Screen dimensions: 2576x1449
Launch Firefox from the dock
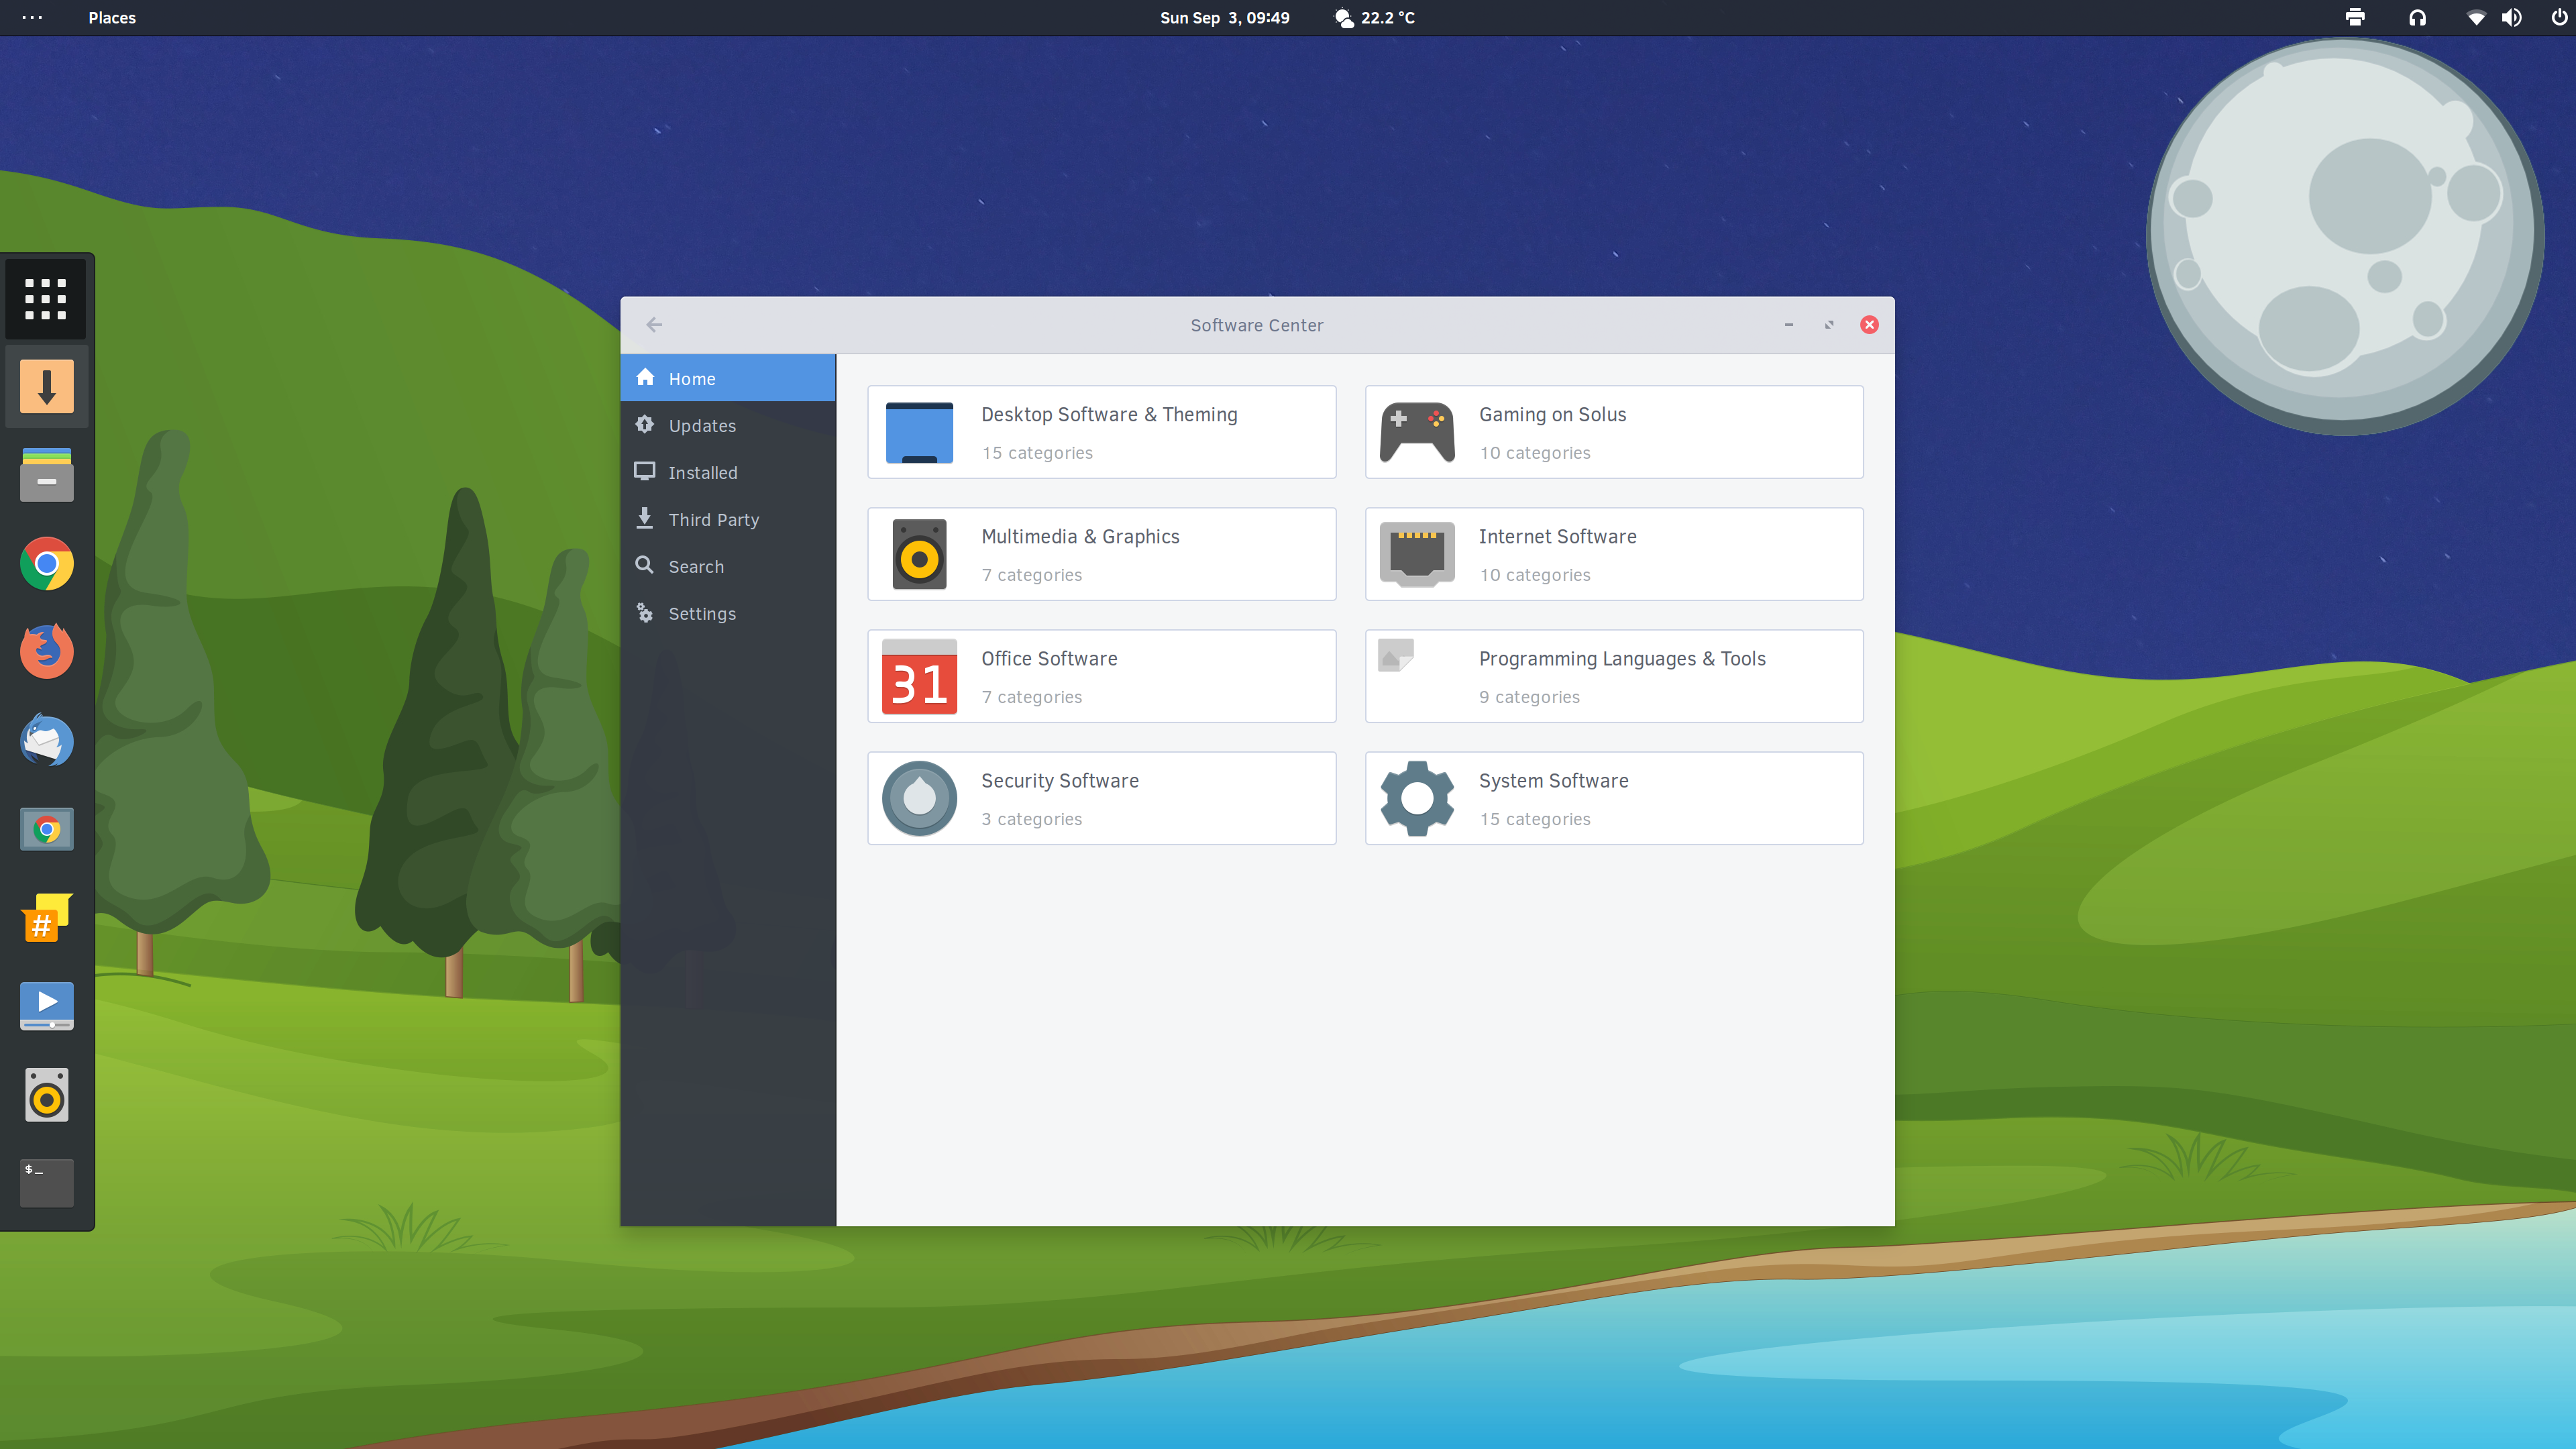[x=46, y=650]
